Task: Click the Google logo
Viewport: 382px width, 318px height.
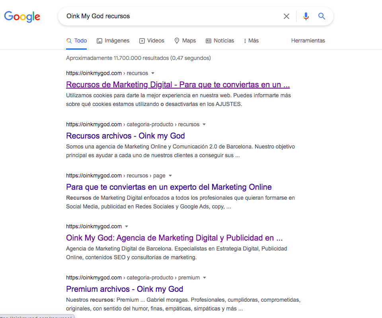Action: (22, 16)
